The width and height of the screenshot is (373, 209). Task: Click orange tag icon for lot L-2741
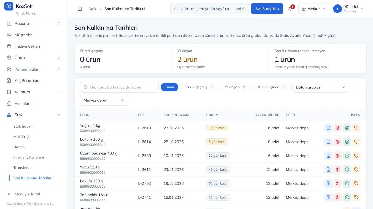356,198
